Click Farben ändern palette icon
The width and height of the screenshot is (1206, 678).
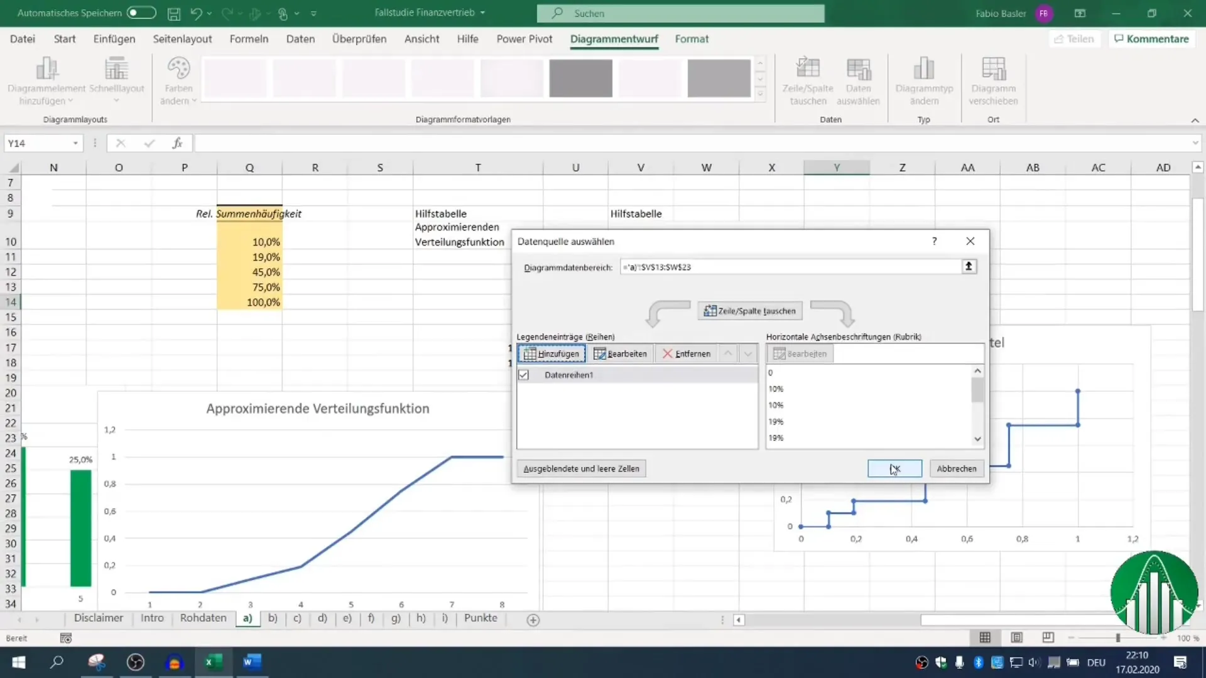coord(178,68)
